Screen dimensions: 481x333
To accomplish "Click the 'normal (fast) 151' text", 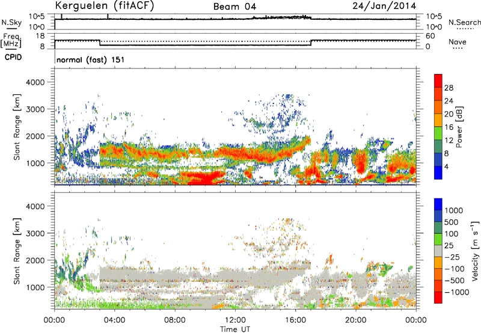I will coord(91,60).
